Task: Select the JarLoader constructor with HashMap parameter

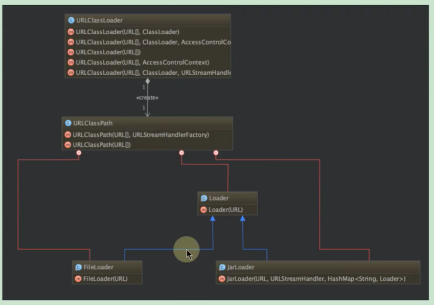Action: click(315, 278)
